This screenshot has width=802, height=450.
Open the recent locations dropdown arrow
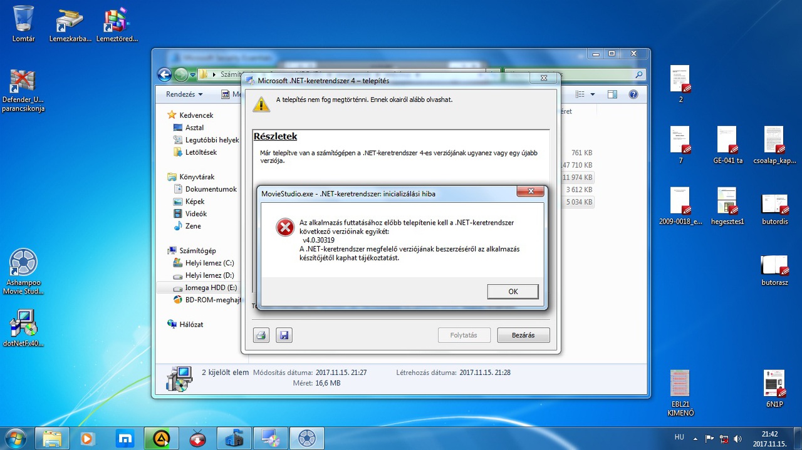[192, 75]
